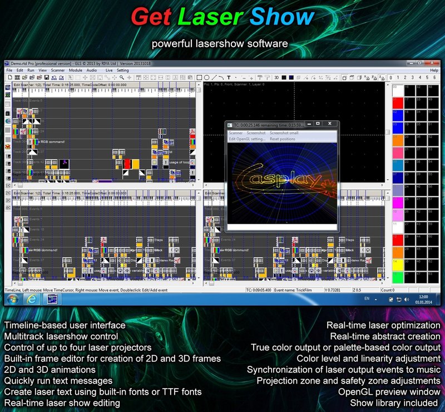Open the Scanner menu in main menu bar

tap(58, 70)
